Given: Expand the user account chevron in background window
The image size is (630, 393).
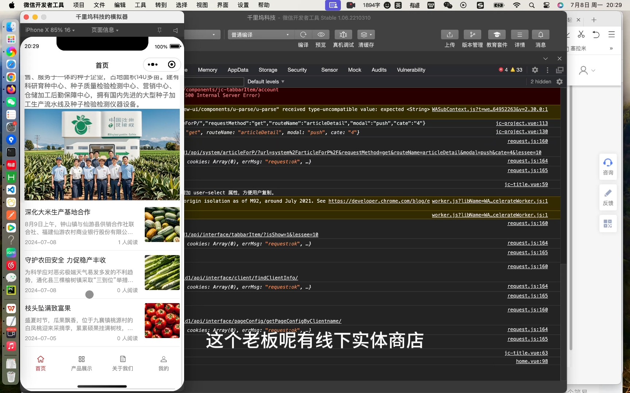Looking at the screenshot, I should pos(593,71).
